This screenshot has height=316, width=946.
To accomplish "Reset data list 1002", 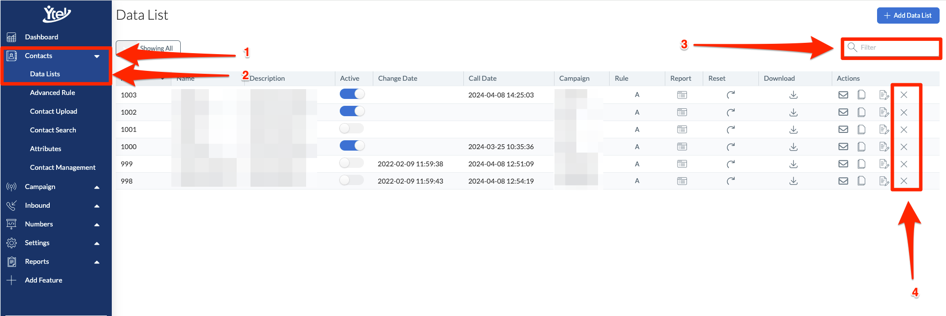I will tap(731, 112).
